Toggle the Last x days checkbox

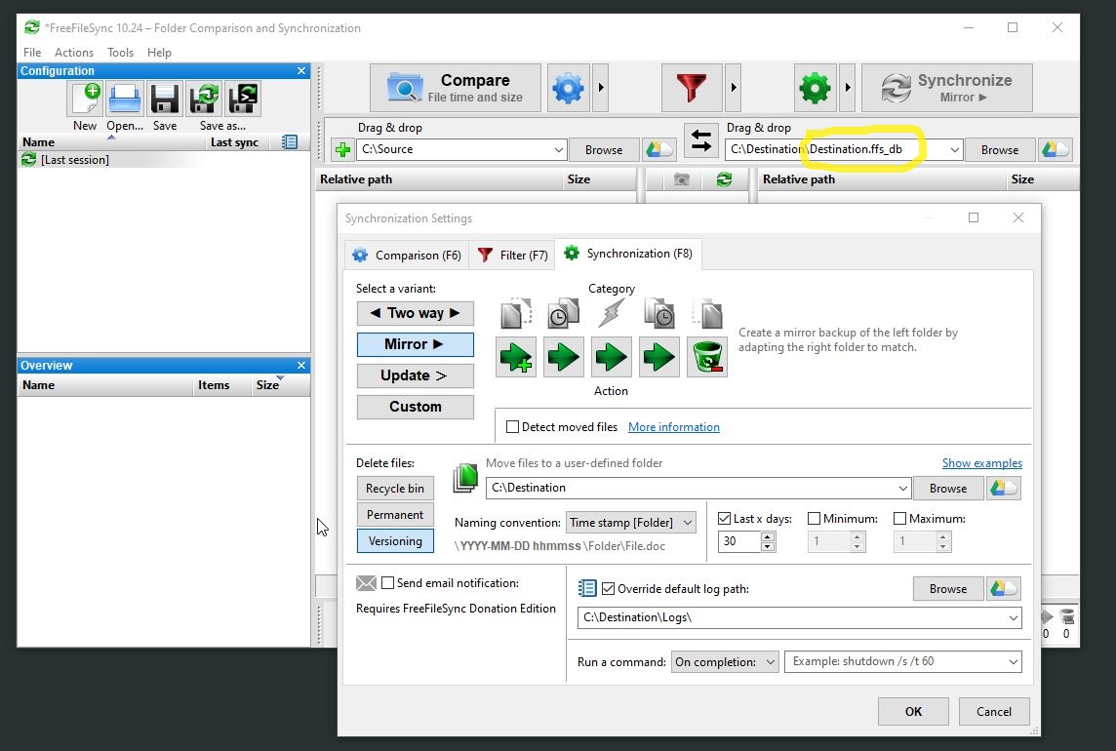pos(725,519)
